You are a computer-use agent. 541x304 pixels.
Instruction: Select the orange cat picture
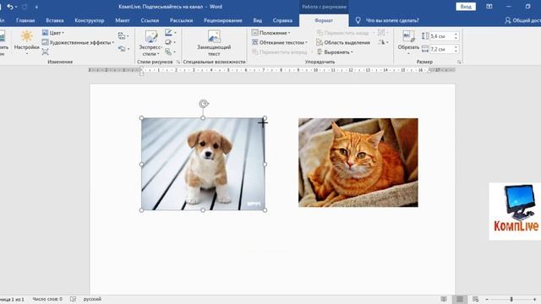(358, 163)
